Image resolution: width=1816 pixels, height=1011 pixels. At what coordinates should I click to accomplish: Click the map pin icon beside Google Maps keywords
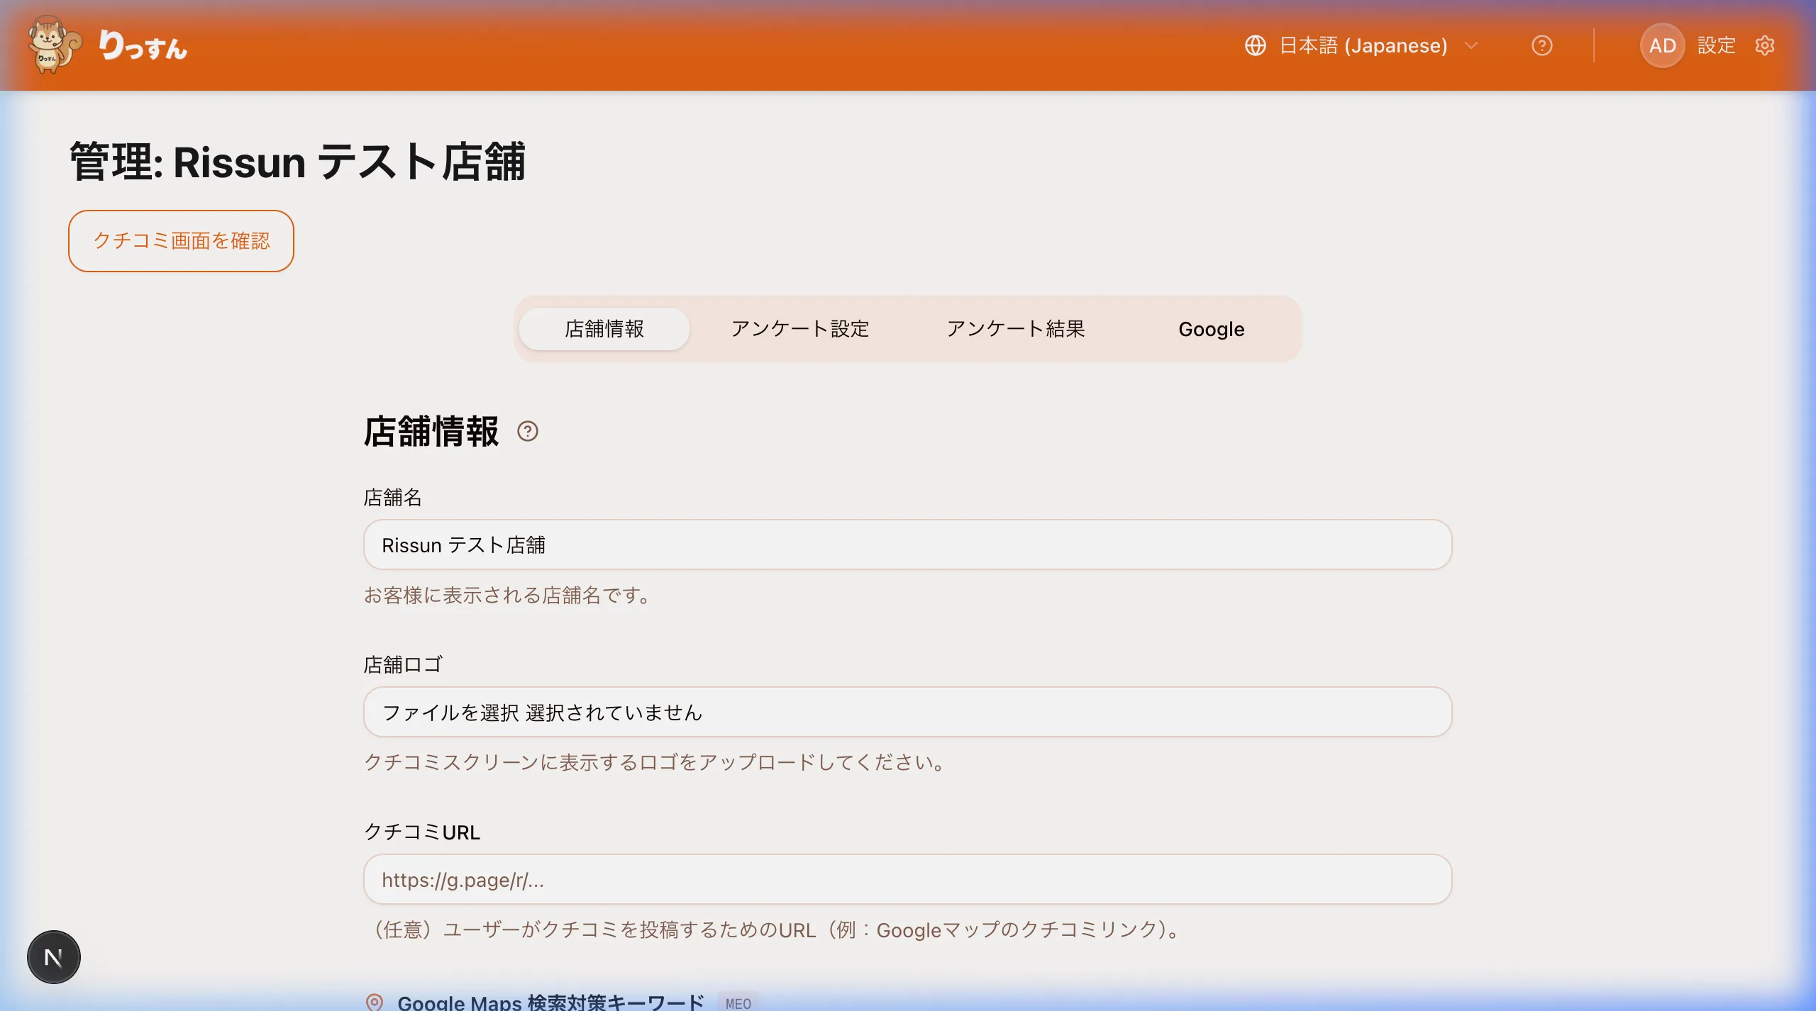point(374,1002)
